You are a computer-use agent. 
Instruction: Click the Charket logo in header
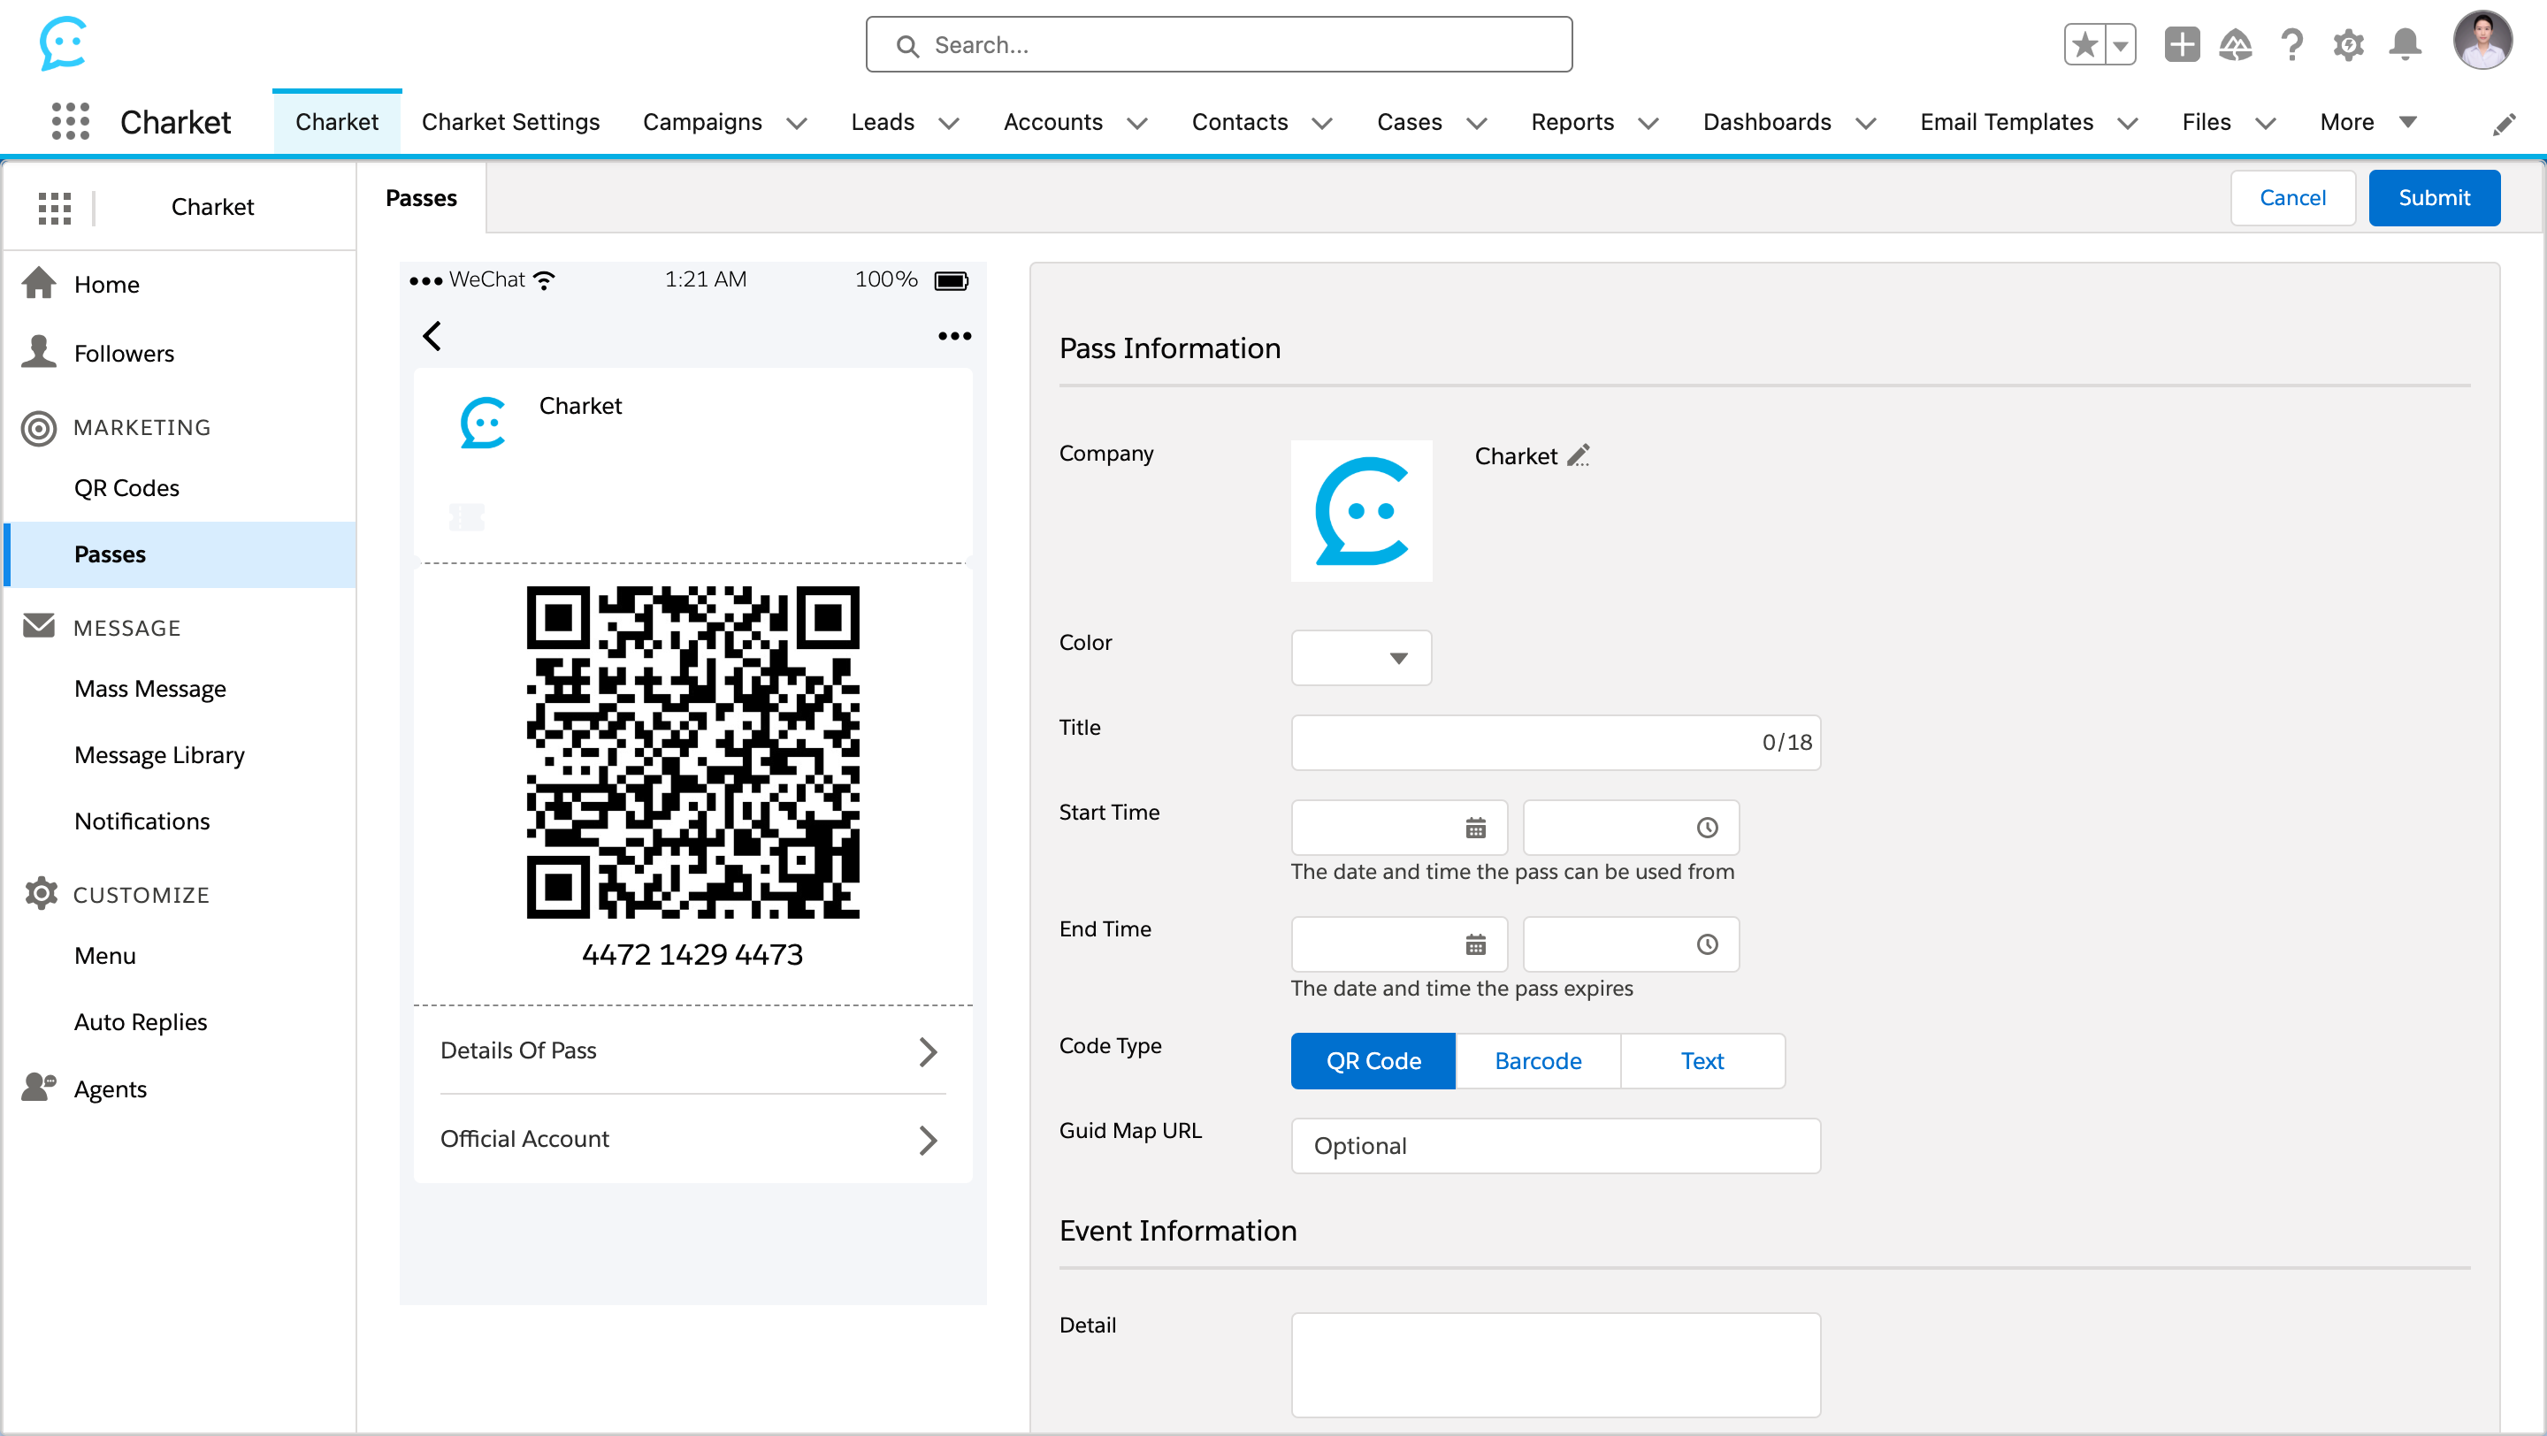pos(64,43)
